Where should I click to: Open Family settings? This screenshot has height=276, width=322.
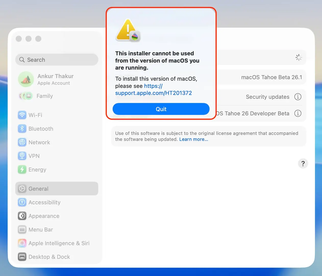57,96
